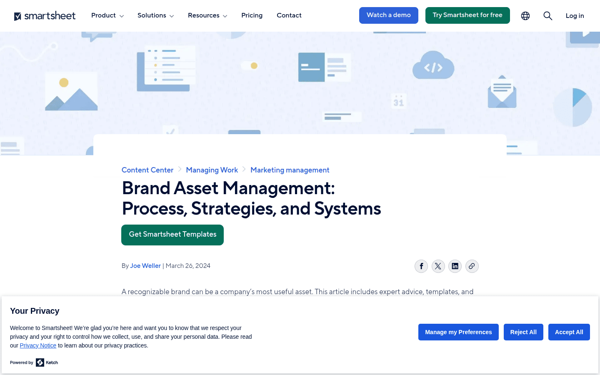Click Get Smartsheet Templates button
Screen dimensions: 600x375
(172, 235)
